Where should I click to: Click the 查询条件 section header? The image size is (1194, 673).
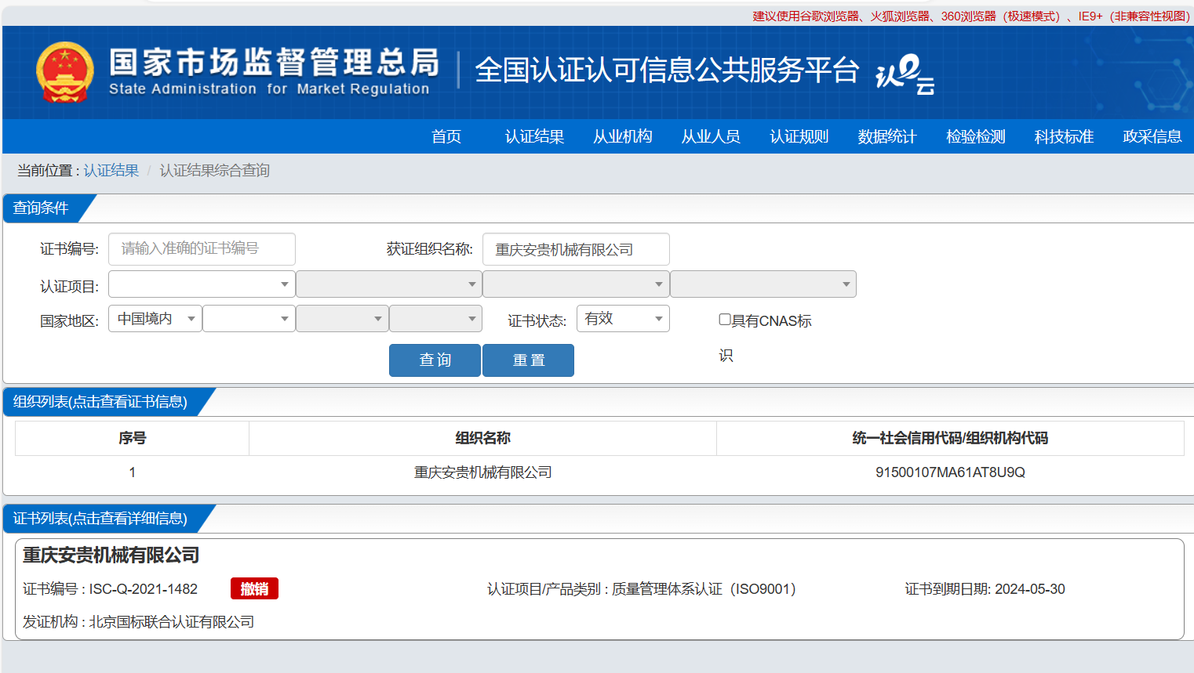pyautogui.click(x=41, y=208)
